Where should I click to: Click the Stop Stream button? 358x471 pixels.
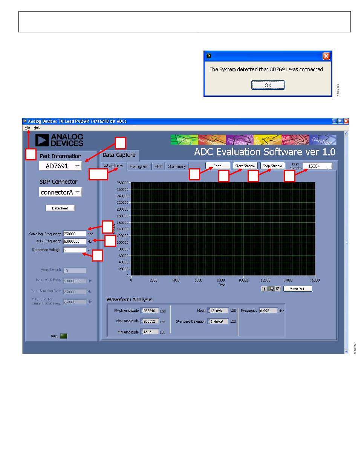point(272,166)
